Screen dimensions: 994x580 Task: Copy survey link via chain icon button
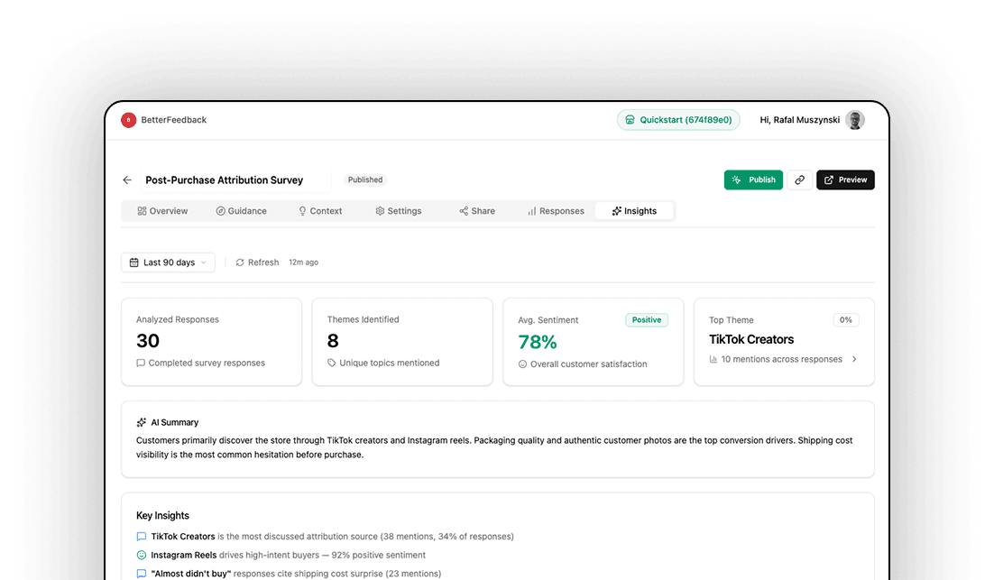(799, 180)
